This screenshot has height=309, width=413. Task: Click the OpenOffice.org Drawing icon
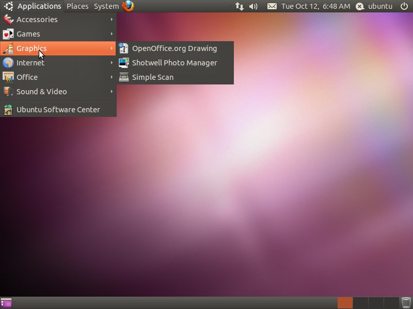click(x=123, y=48)
